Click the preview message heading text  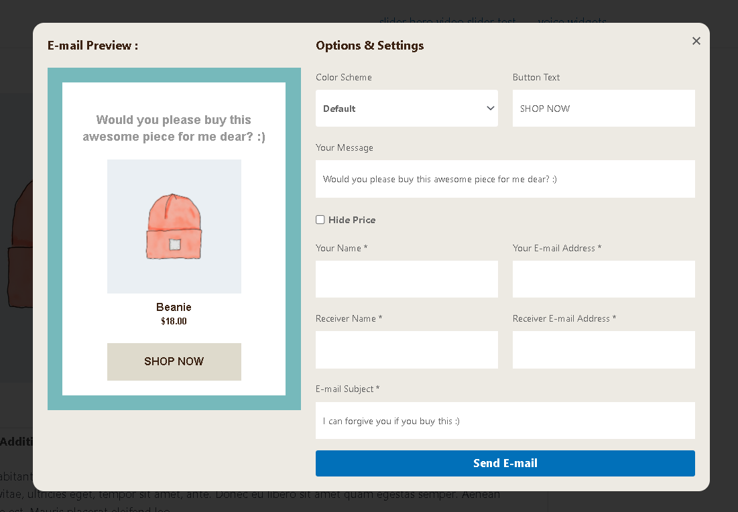coord(174,128)
